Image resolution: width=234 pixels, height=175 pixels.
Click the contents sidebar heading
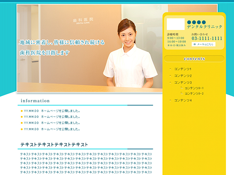194,59
